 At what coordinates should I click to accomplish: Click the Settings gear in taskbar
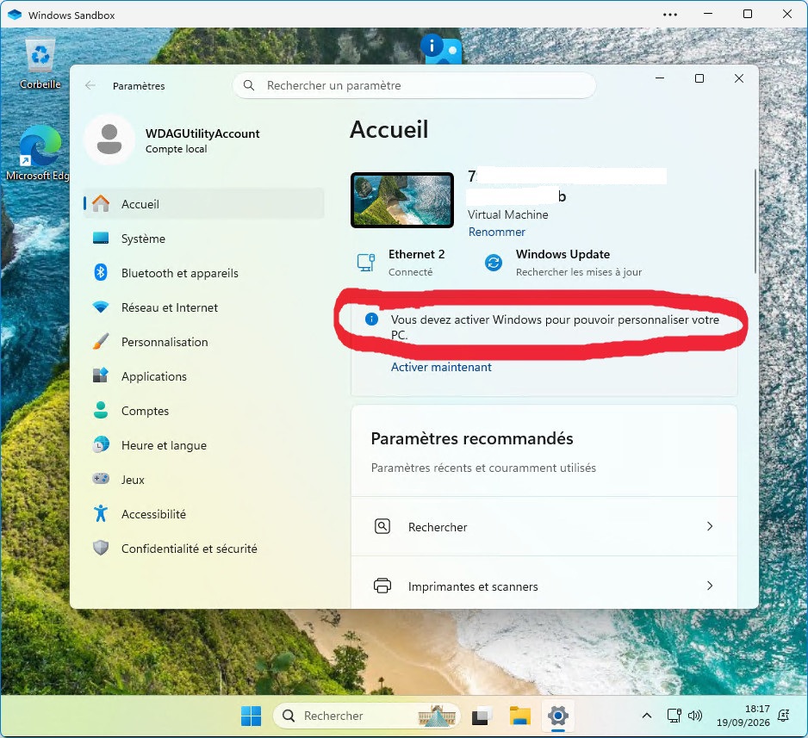(558, 716)
